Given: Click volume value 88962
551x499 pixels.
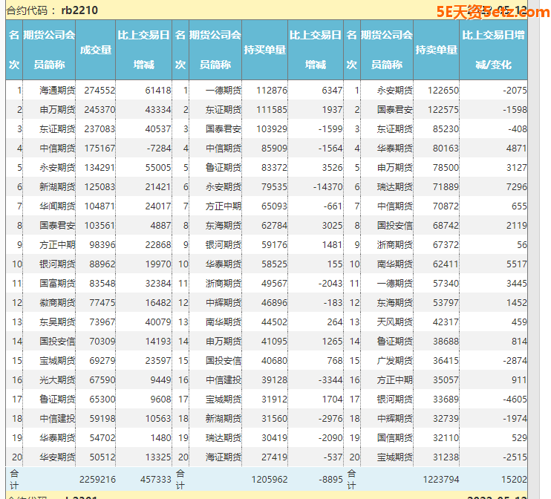Looking at the screenshot, I should coord(102,264).
